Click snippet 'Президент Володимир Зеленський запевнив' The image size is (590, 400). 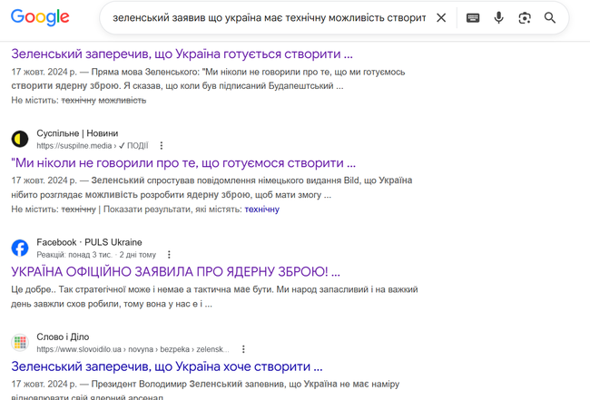[x=205, y=391]
